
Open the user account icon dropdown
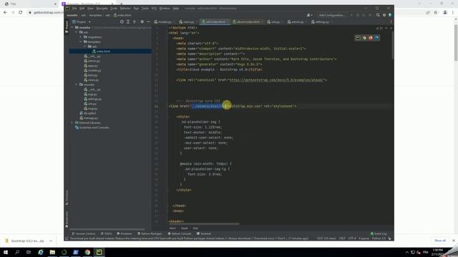(x=309, y=15)
